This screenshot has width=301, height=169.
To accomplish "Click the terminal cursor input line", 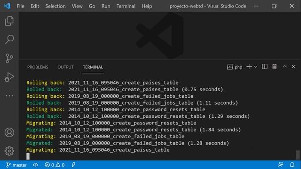I will [28, 156].
